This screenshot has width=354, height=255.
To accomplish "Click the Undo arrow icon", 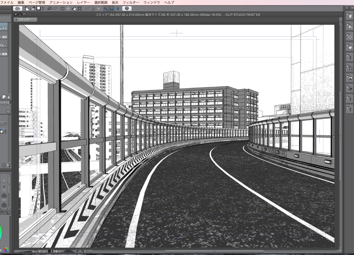I will [49, 8].
